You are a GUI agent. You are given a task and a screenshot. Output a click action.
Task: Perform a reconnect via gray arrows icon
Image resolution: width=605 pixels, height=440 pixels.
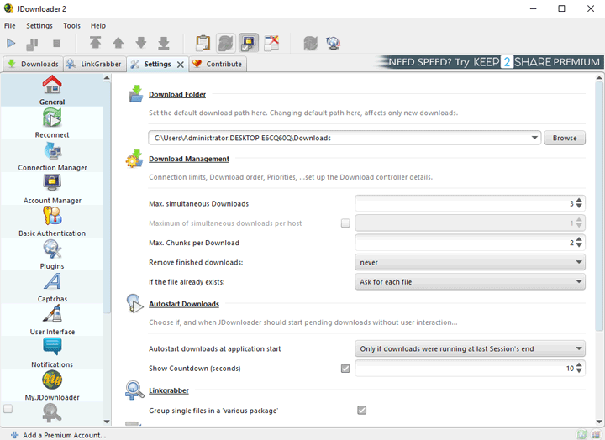click(x=310, y=43)
